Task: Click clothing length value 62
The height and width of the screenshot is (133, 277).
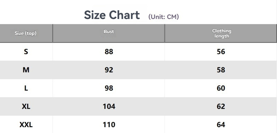Action: coord(221,106)
